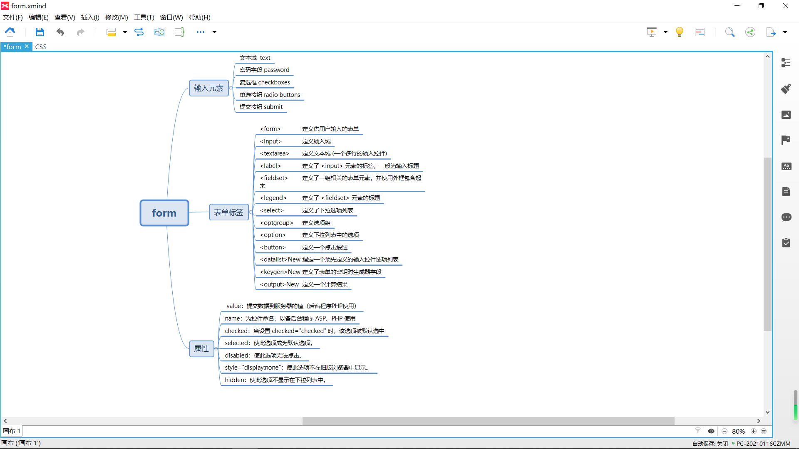Open the Markers flag panel
Image resolution: width=799 pixels, height=449 pixels.
pyautogui.click(x=786, y=140)
